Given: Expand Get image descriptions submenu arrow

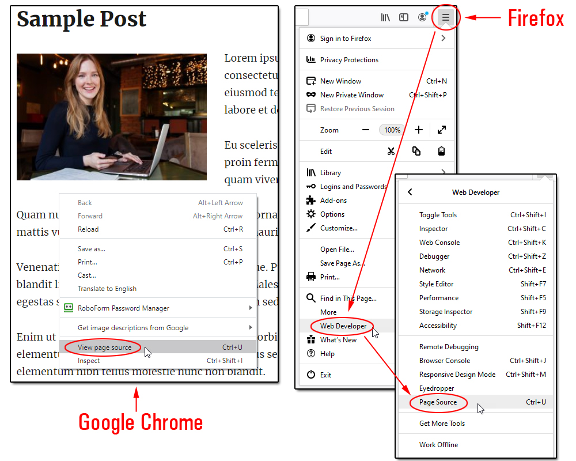Looking at the screenshot, I should tap(251, 327).
